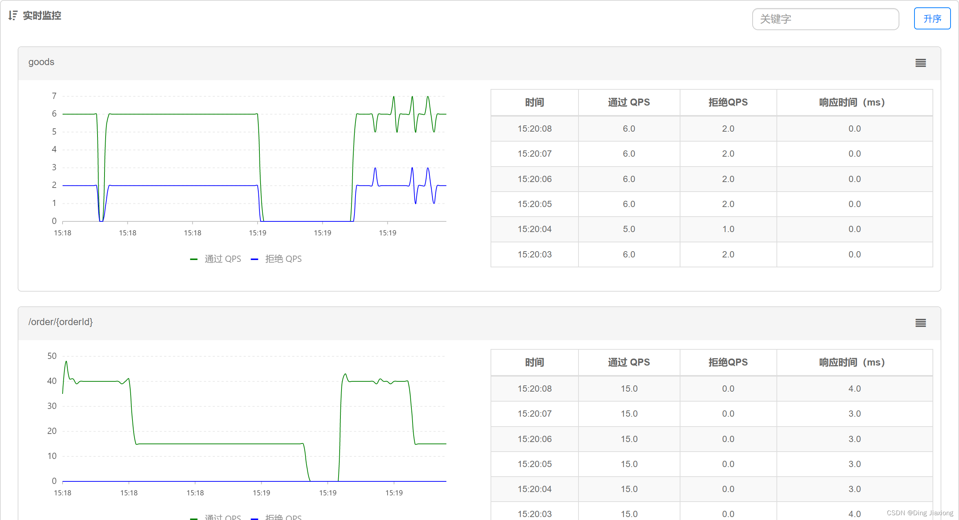Toggle 通过 QPS legend in order chart
Viewport: 959px width, 520px height.
216,517
